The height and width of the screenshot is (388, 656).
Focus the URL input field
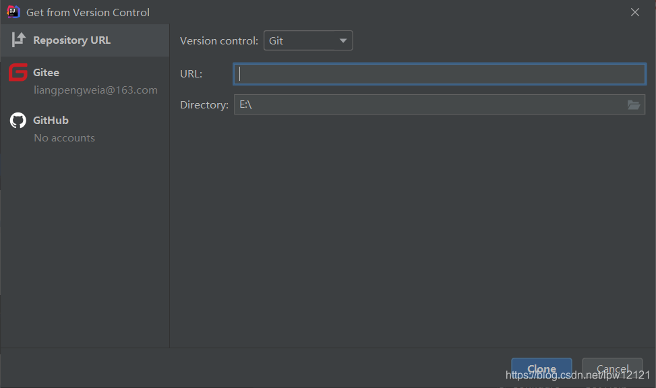(440, 74)
